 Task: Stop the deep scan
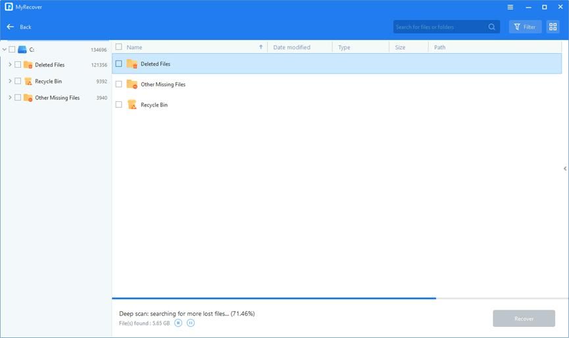(x=178, y=323)
